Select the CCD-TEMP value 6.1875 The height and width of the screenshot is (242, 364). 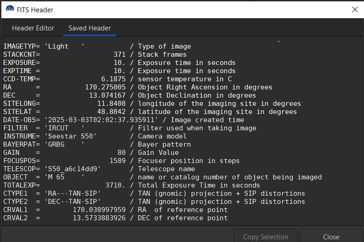coord(113,79)
